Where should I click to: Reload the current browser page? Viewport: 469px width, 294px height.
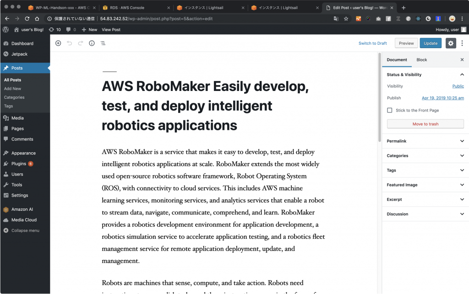tap(27, 18)
